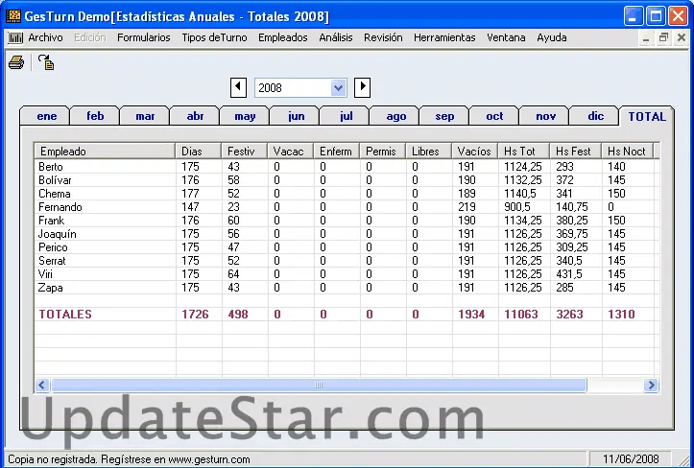Click the 11/06/2008 date in status bar

click(x=631, y=459)
